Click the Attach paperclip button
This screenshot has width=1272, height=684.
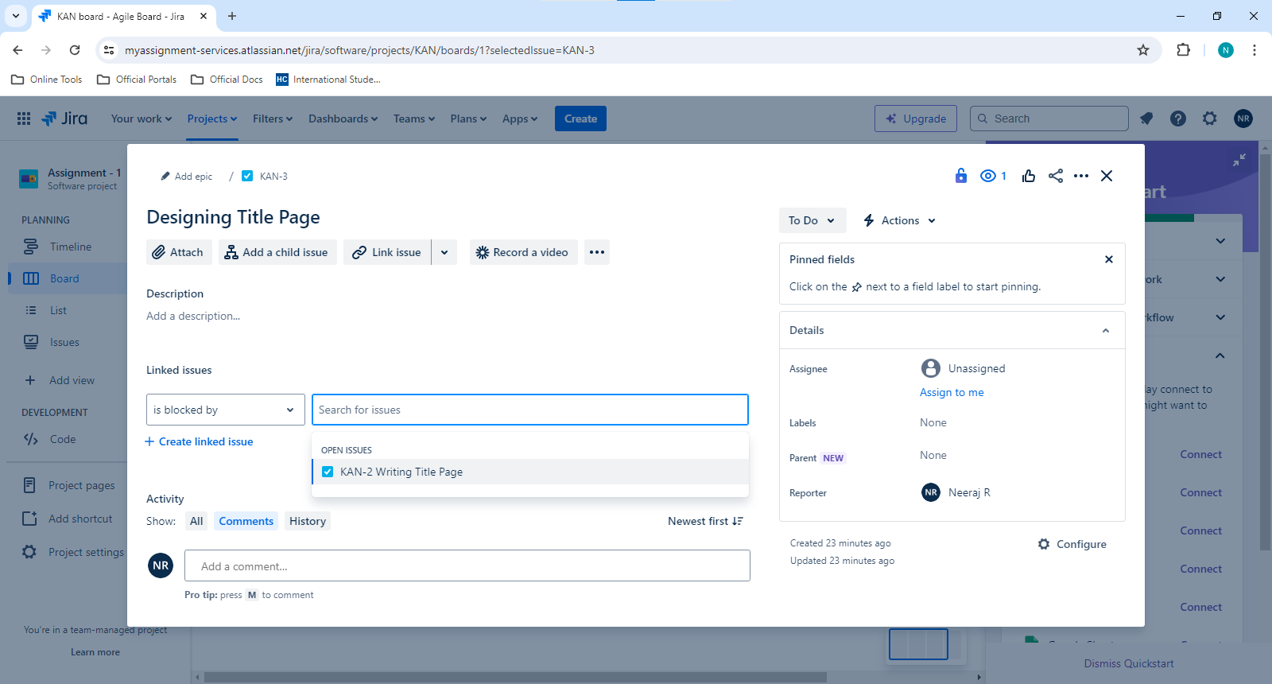pyautogui.click(x=179, y=252)
